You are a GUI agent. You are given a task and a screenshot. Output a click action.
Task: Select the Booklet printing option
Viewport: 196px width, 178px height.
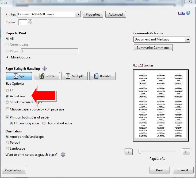coord(102,76)
